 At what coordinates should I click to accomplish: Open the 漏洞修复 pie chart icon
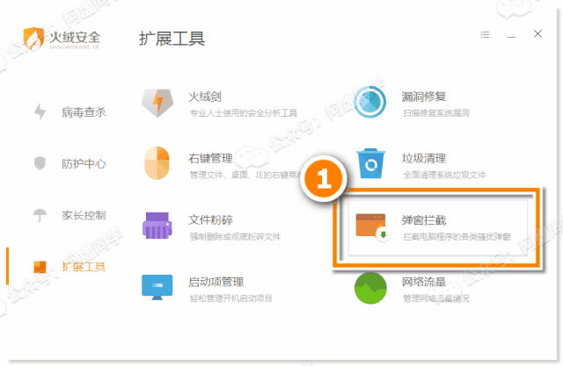coord(369,102)
